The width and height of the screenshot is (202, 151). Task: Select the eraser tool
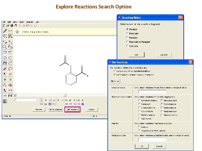pos(5,69)
